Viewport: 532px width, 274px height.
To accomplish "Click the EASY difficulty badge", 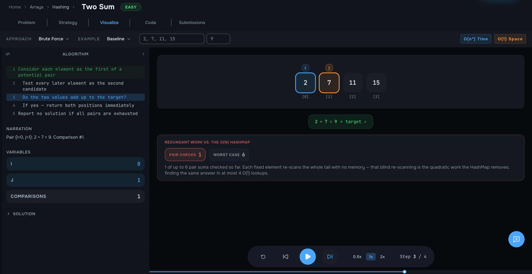I will (x=131, y=7).
